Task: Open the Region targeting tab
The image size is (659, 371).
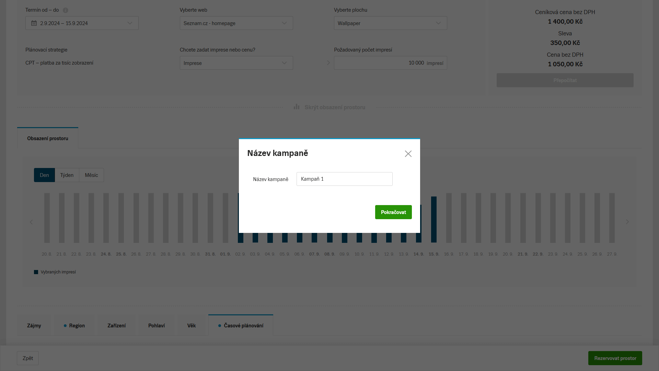Action: coord(74,326)
